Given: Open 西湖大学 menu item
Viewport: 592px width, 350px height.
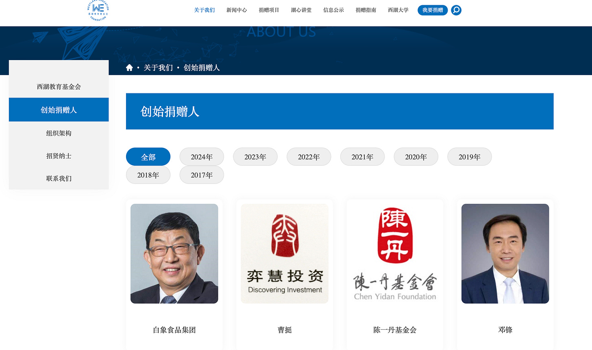Looking at the screenshot, I should (398, 10).
